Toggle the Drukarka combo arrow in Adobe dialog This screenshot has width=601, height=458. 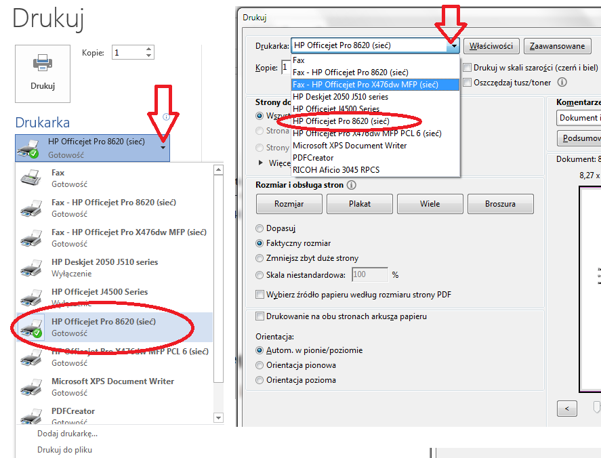[x=454, y=46]
